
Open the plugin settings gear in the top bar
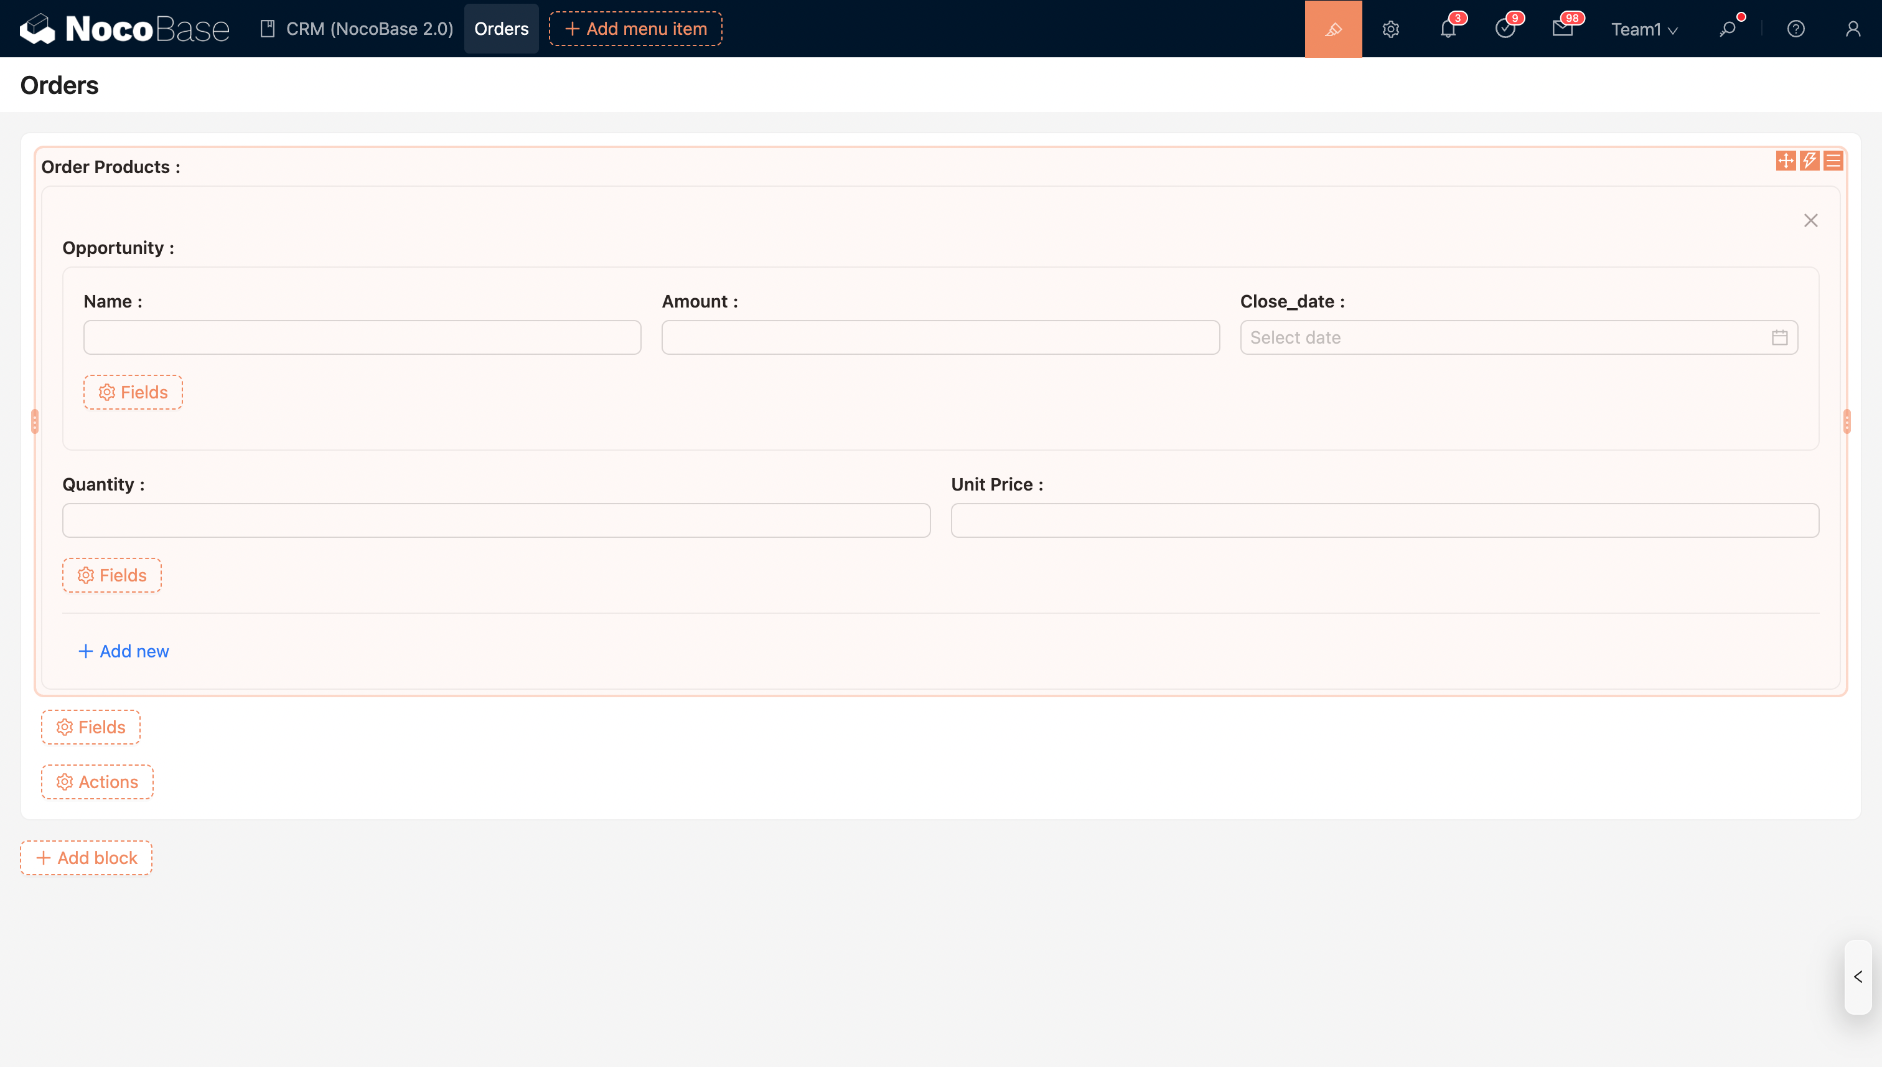pyautogui.click(x=1390, y=29)
